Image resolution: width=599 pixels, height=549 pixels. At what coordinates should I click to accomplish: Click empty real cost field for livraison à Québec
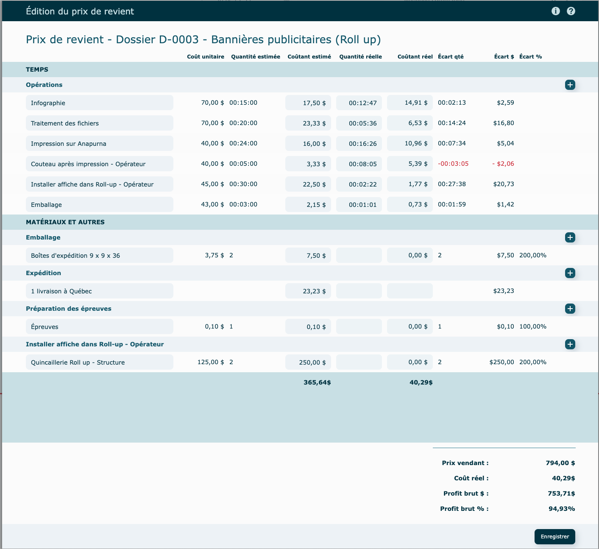pos(410,291)
